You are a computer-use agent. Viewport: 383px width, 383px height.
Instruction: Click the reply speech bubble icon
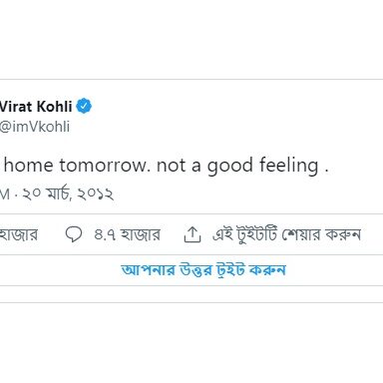coord(74,234)
